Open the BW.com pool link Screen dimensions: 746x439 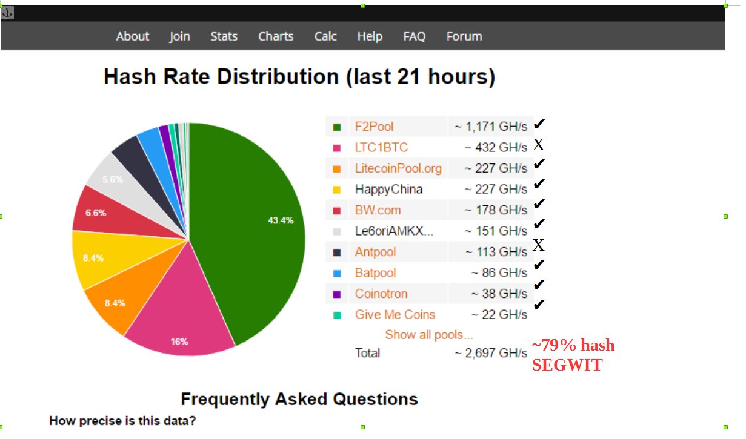(378, 210)
